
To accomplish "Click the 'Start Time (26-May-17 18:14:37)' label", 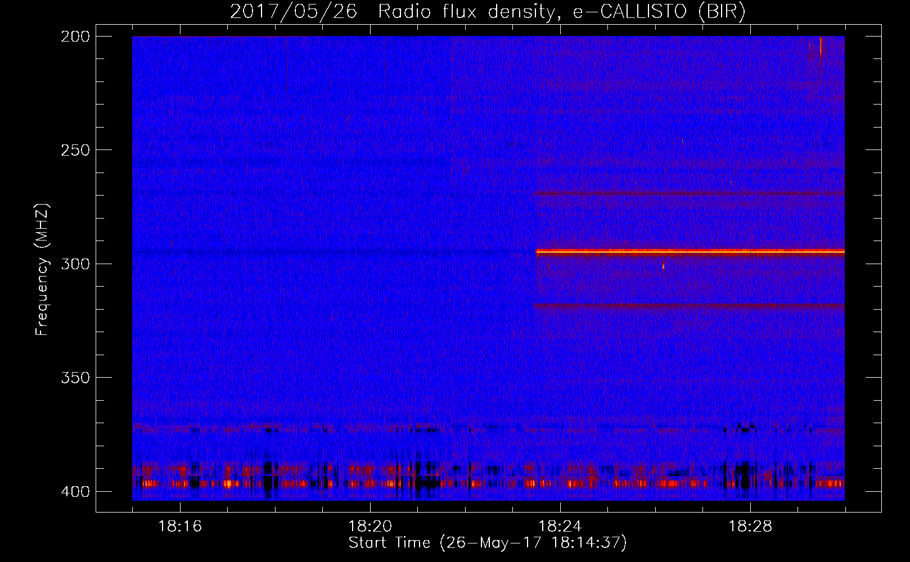I will click(488, 543).
